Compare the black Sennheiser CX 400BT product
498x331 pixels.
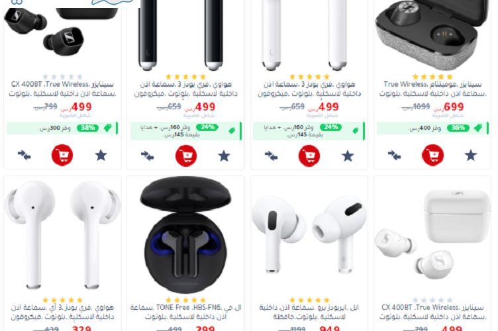(x=24, y=155)
